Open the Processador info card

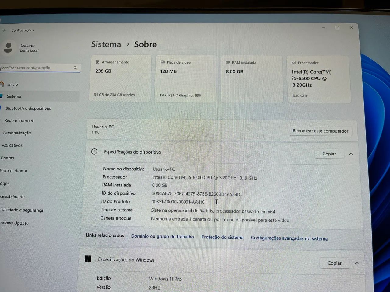318,79
